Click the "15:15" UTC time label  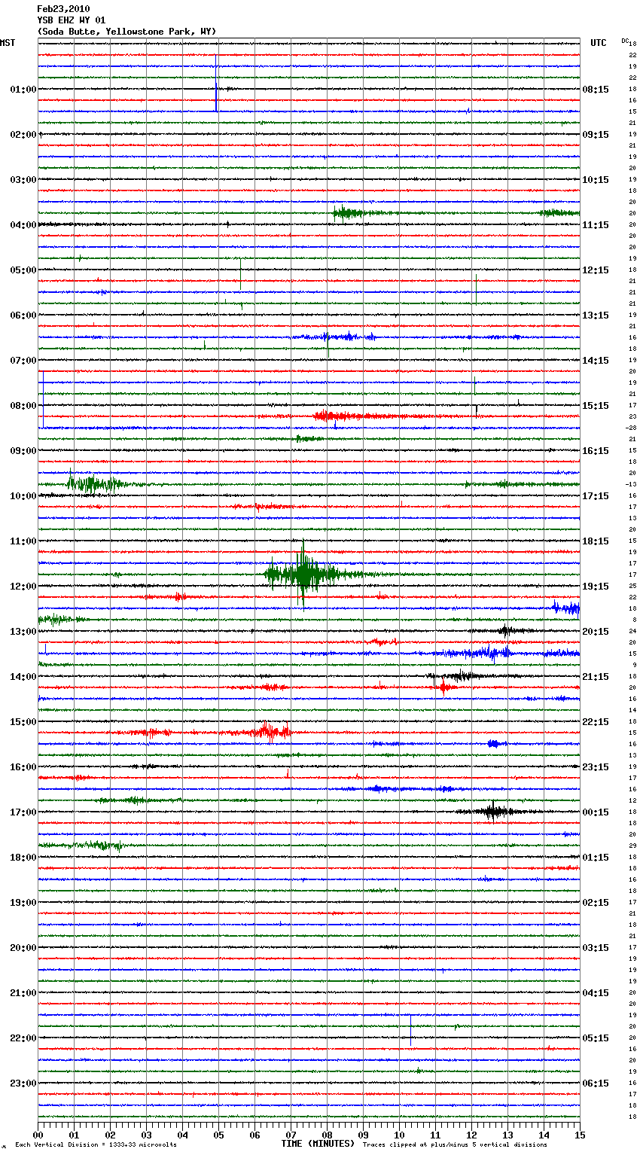coord(596,406)
